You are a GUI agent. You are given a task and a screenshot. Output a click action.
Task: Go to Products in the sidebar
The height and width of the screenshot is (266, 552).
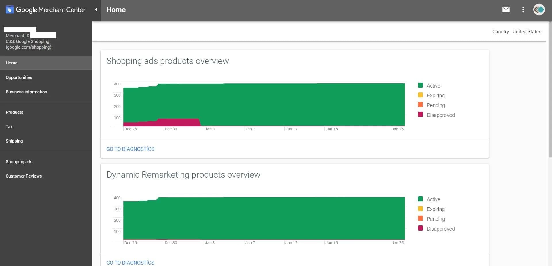[x=14, y=112]
